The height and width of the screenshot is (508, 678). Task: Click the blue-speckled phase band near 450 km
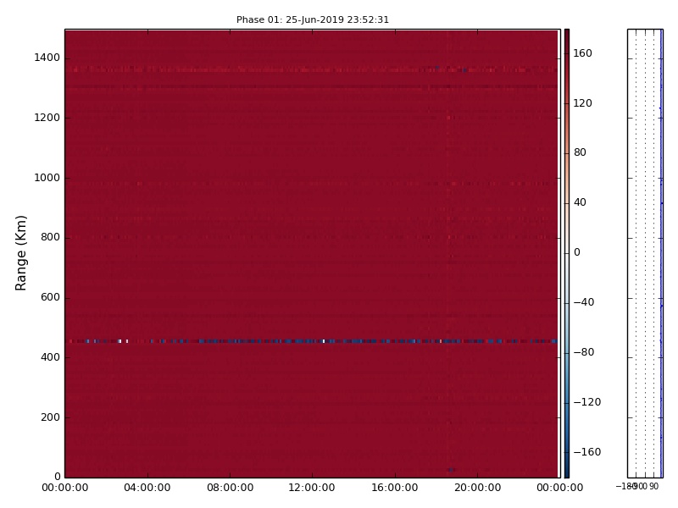[311, 341]
